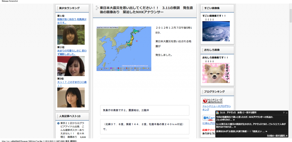The image size is (292, 142).
Task: Click the third-ranked girl thumbnail
Action: coord(71,97)
